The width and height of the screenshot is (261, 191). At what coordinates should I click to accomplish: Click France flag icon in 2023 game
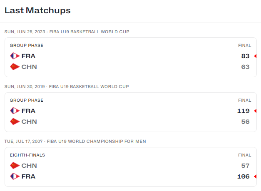point(15,56)
